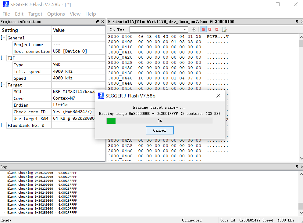Close the erasing progress dialog

(x=218, y=96)
